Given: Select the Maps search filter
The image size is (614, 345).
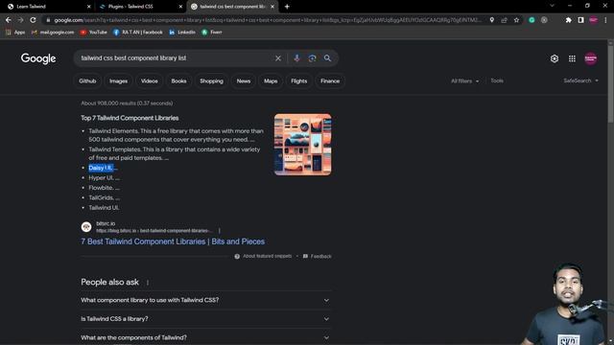Looking at the screenshot, I should (x=271, y=80).
